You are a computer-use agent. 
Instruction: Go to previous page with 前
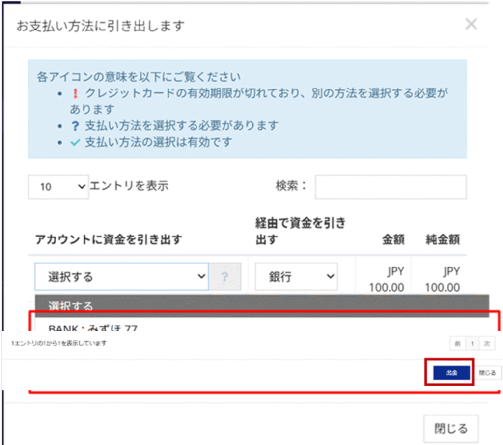pos(457,344)
